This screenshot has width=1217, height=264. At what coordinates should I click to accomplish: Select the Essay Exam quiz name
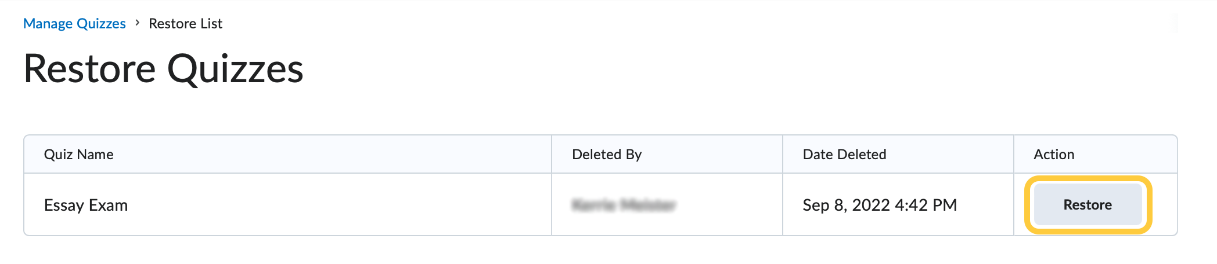[86, 205]
